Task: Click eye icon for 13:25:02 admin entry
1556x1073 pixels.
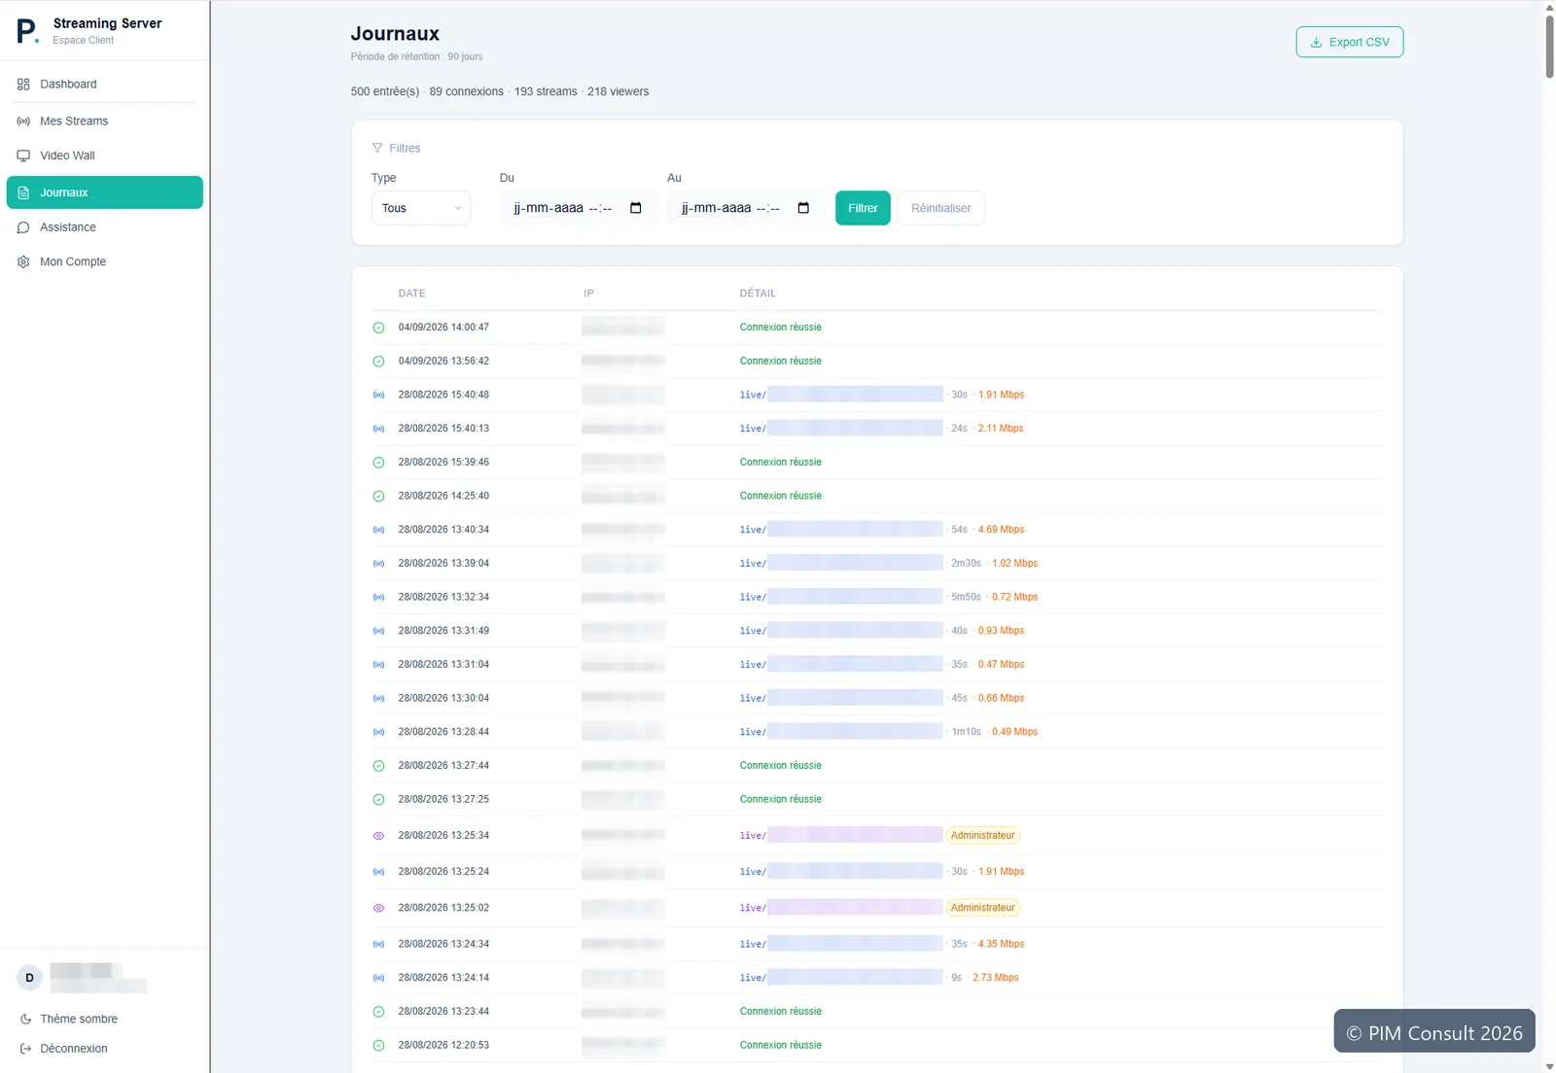Action: tap(379, 908)
